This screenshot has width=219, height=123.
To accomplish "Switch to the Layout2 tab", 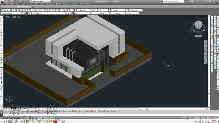I will tap(25, 109).
